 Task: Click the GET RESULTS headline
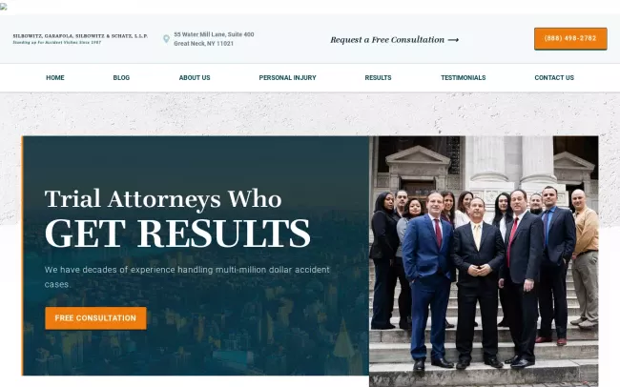point(177,234)
